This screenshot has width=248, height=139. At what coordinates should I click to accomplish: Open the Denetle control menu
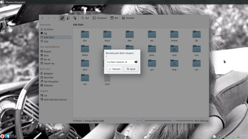tap(128, 18)
